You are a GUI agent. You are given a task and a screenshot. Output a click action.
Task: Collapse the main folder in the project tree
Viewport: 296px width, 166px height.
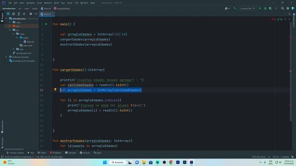[x=13, y=34]
